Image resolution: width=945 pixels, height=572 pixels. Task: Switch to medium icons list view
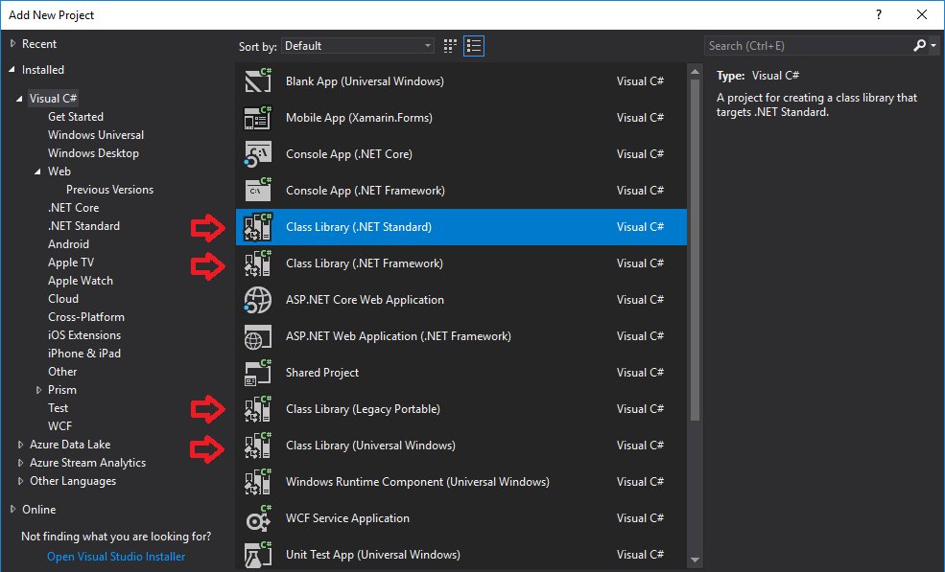pyautogui.click(x=474, y=46)
